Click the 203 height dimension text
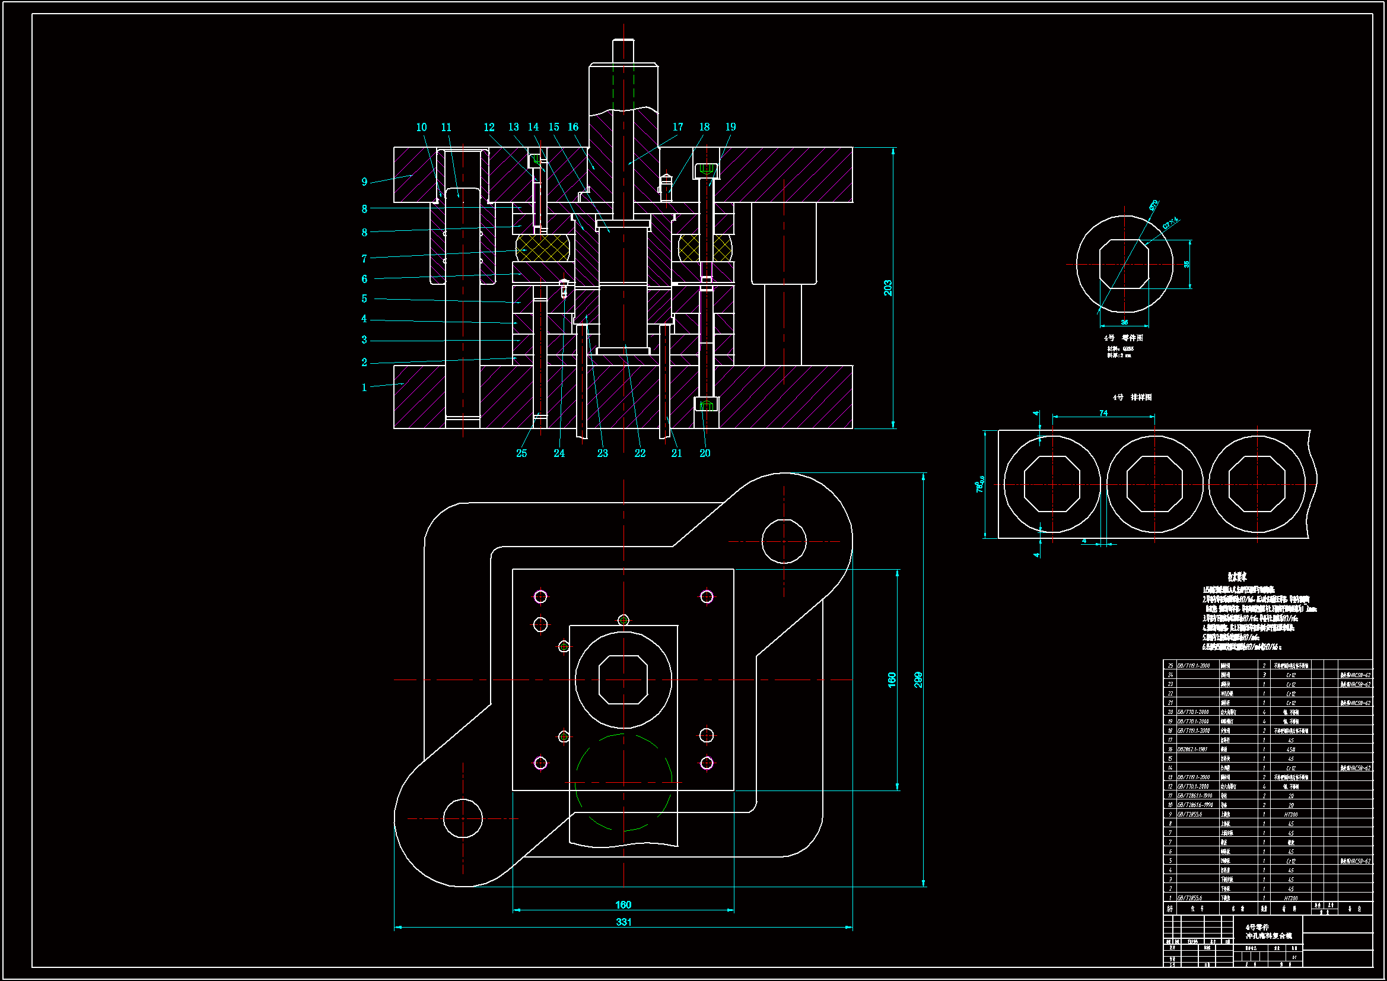The image size is (1387, 981). [887, 288]
